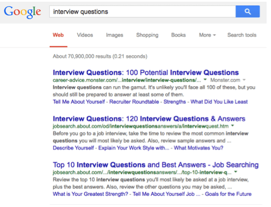Image resolution: width=271 pixels, height=207 pixels.
Task: Click the Google logo
Action: tap(23, 12)
